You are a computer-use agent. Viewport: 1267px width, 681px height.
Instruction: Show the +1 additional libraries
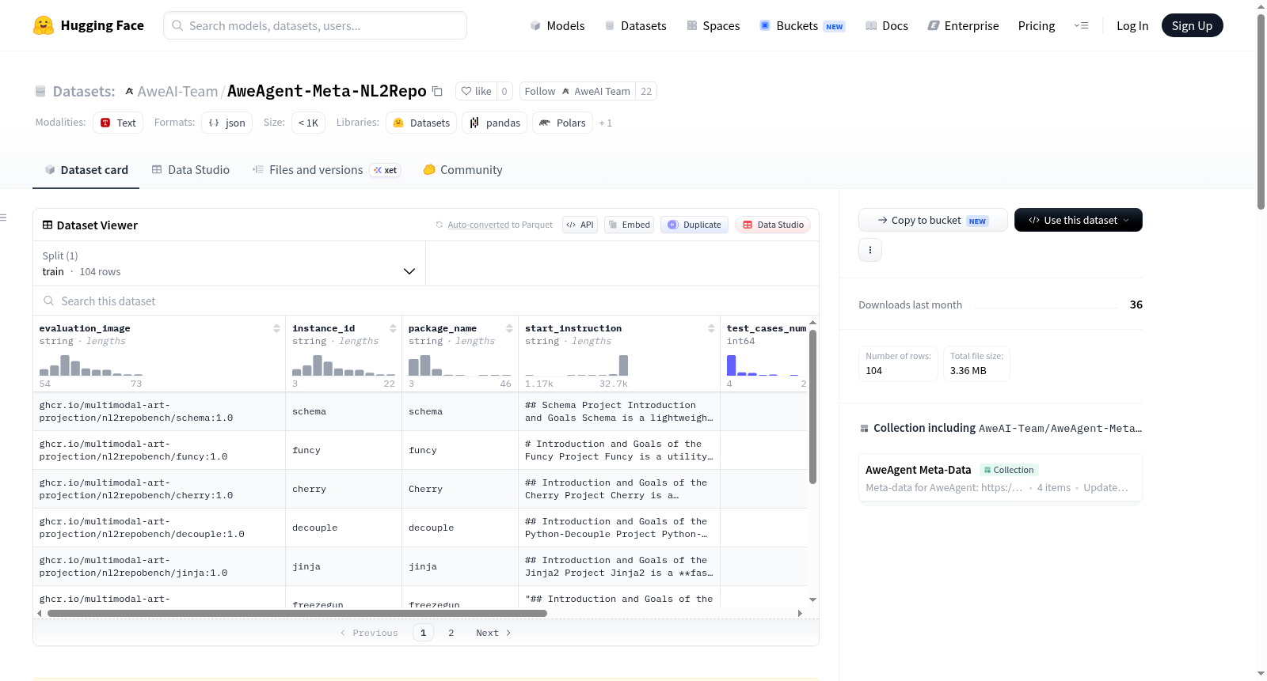point(606,123)
